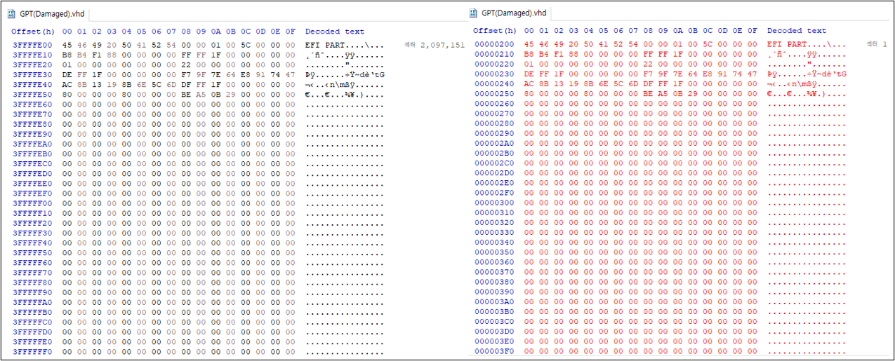Select offset row 00000230
This screenshot has width=895, height=361.
[x=661, y=74]
